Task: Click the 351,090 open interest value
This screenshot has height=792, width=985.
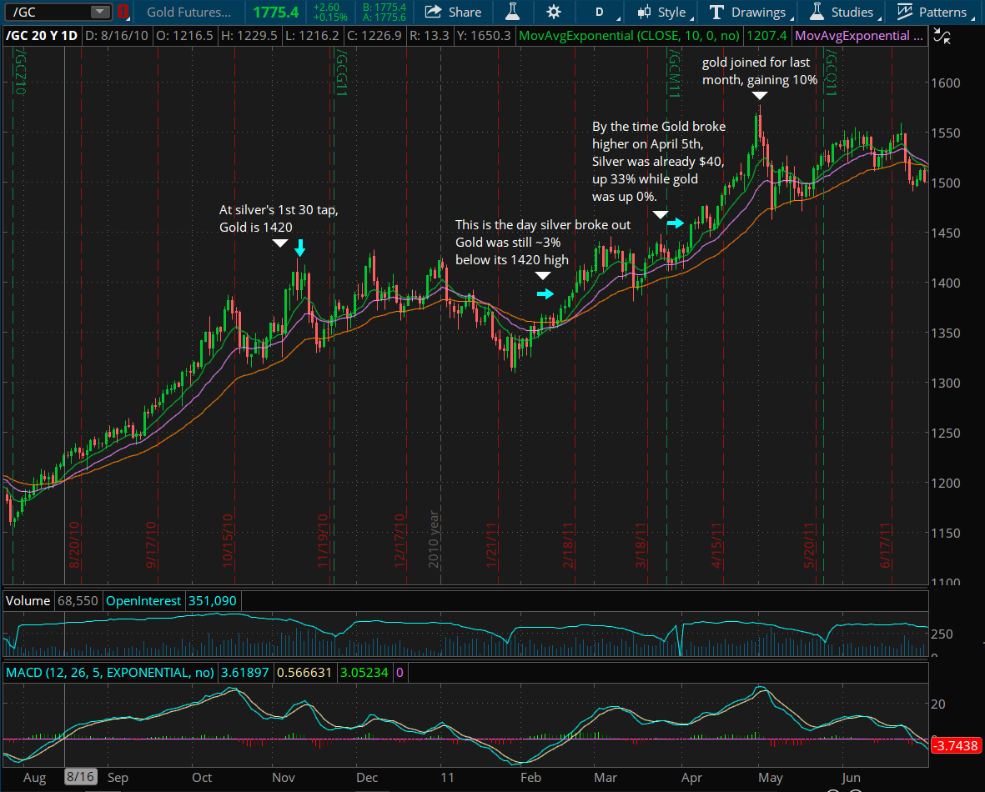Action: coord(213,601)
